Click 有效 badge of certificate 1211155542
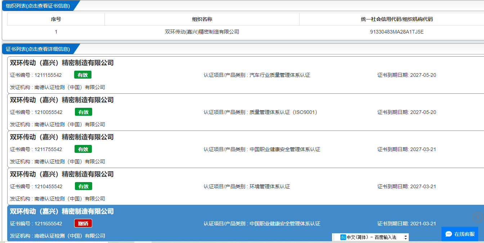Image resolution: width=484 pixels, height=243 pixels. (83, 75)
